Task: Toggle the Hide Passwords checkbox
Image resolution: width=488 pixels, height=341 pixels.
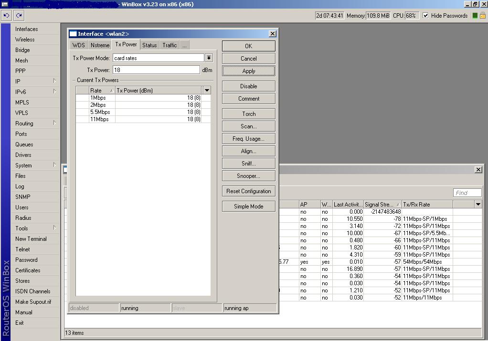Action: point(425,15)
